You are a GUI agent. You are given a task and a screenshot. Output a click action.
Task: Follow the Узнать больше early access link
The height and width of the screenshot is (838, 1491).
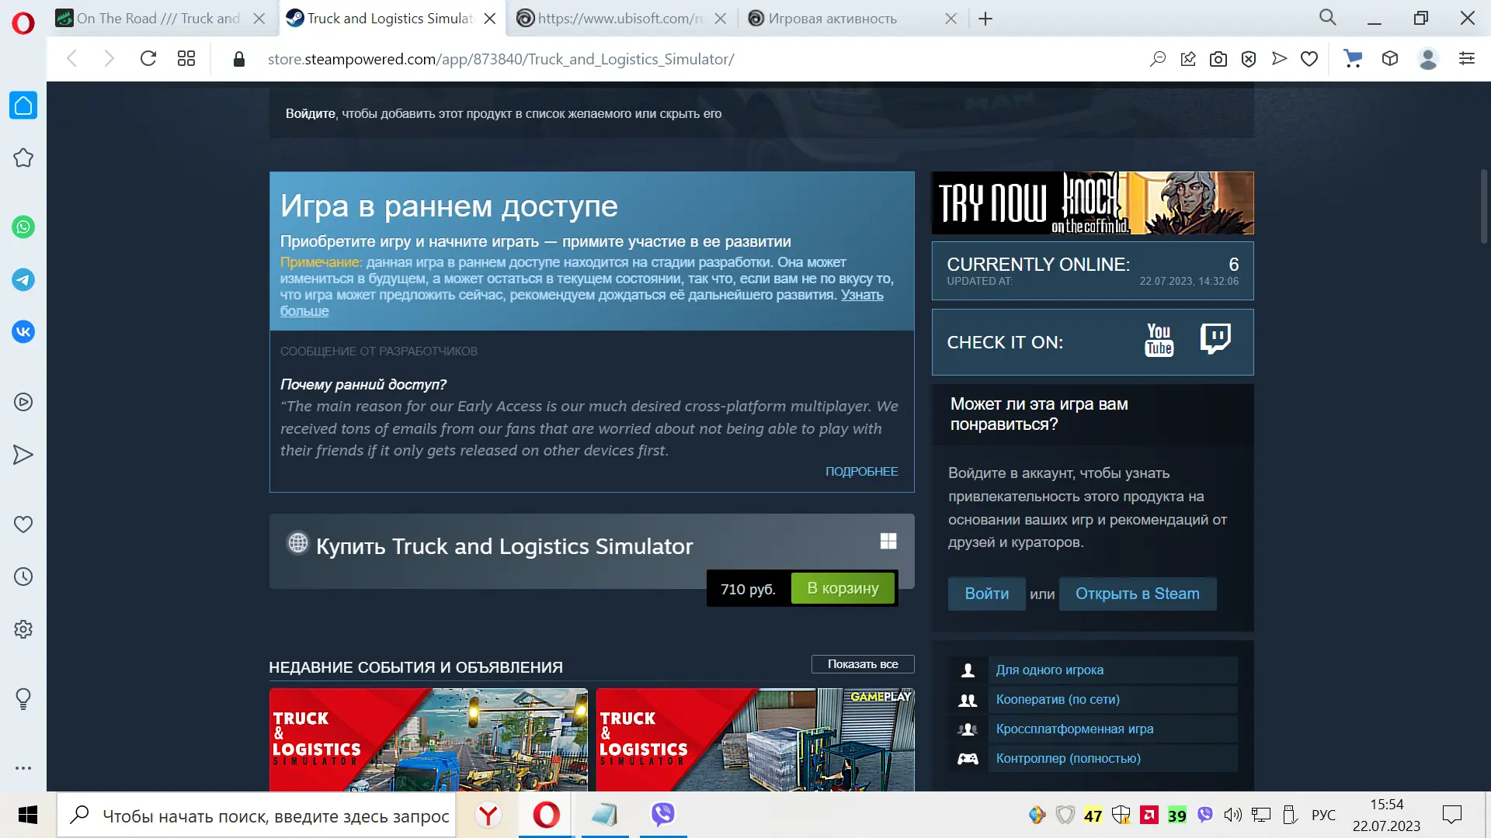pyautogui.click(x=862, y=295)
